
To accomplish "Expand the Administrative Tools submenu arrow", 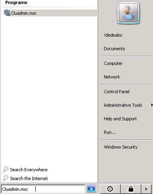I will point(152,105).
